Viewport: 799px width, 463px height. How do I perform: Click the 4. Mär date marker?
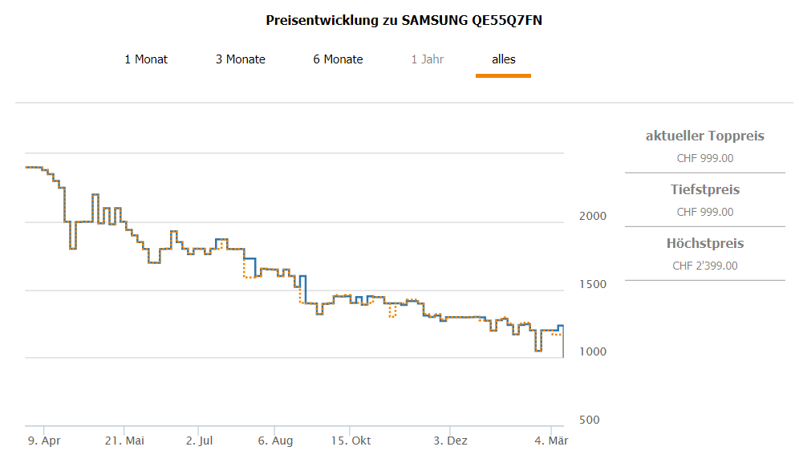tap(551, 441)
